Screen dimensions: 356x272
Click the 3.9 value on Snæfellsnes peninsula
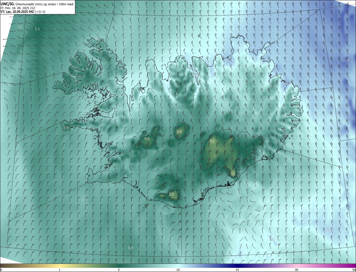(66, 127)
